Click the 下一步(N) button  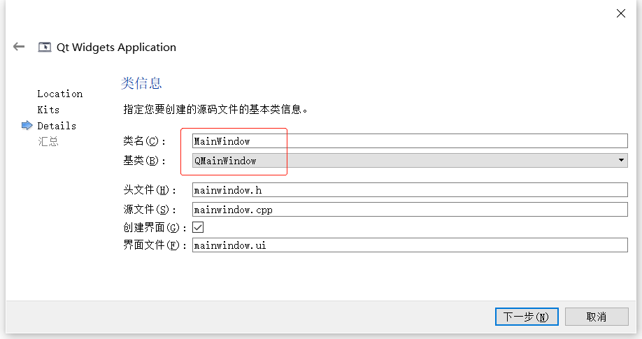pos(527,317)
